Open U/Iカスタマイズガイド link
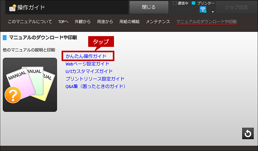The height and width of the screenshot is (151, 258). pos(89,71)
